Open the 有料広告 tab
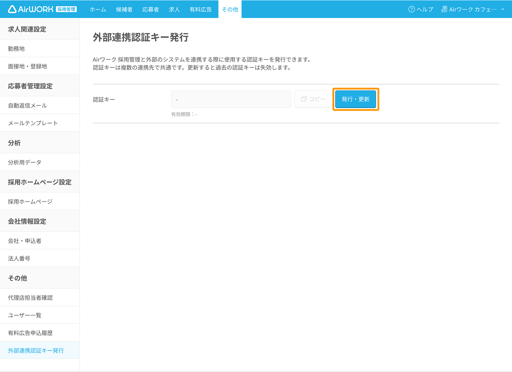The width and height of the screenshot is (512, 372). [x=201, y=9]
